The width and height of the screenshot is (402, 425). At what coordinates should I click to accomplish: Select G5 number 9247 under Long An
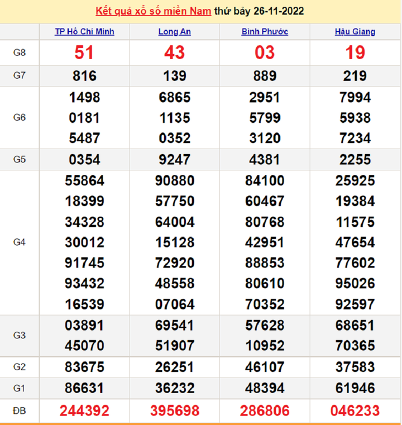(174, 160)
